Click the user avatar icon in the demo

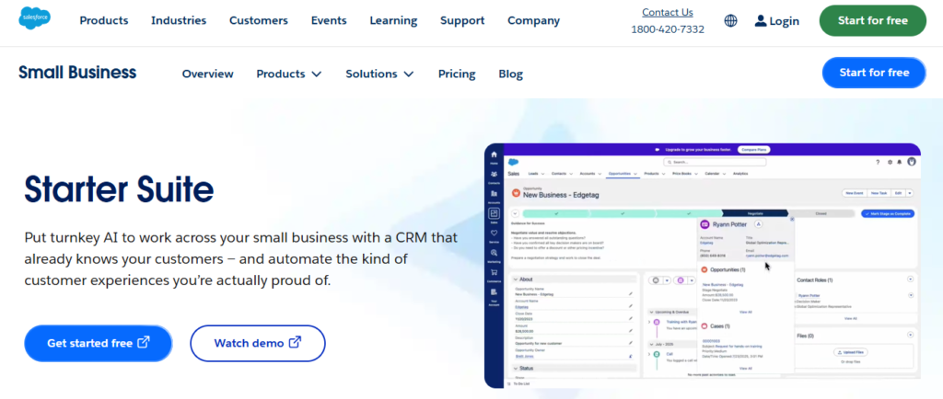coord(911,162)
